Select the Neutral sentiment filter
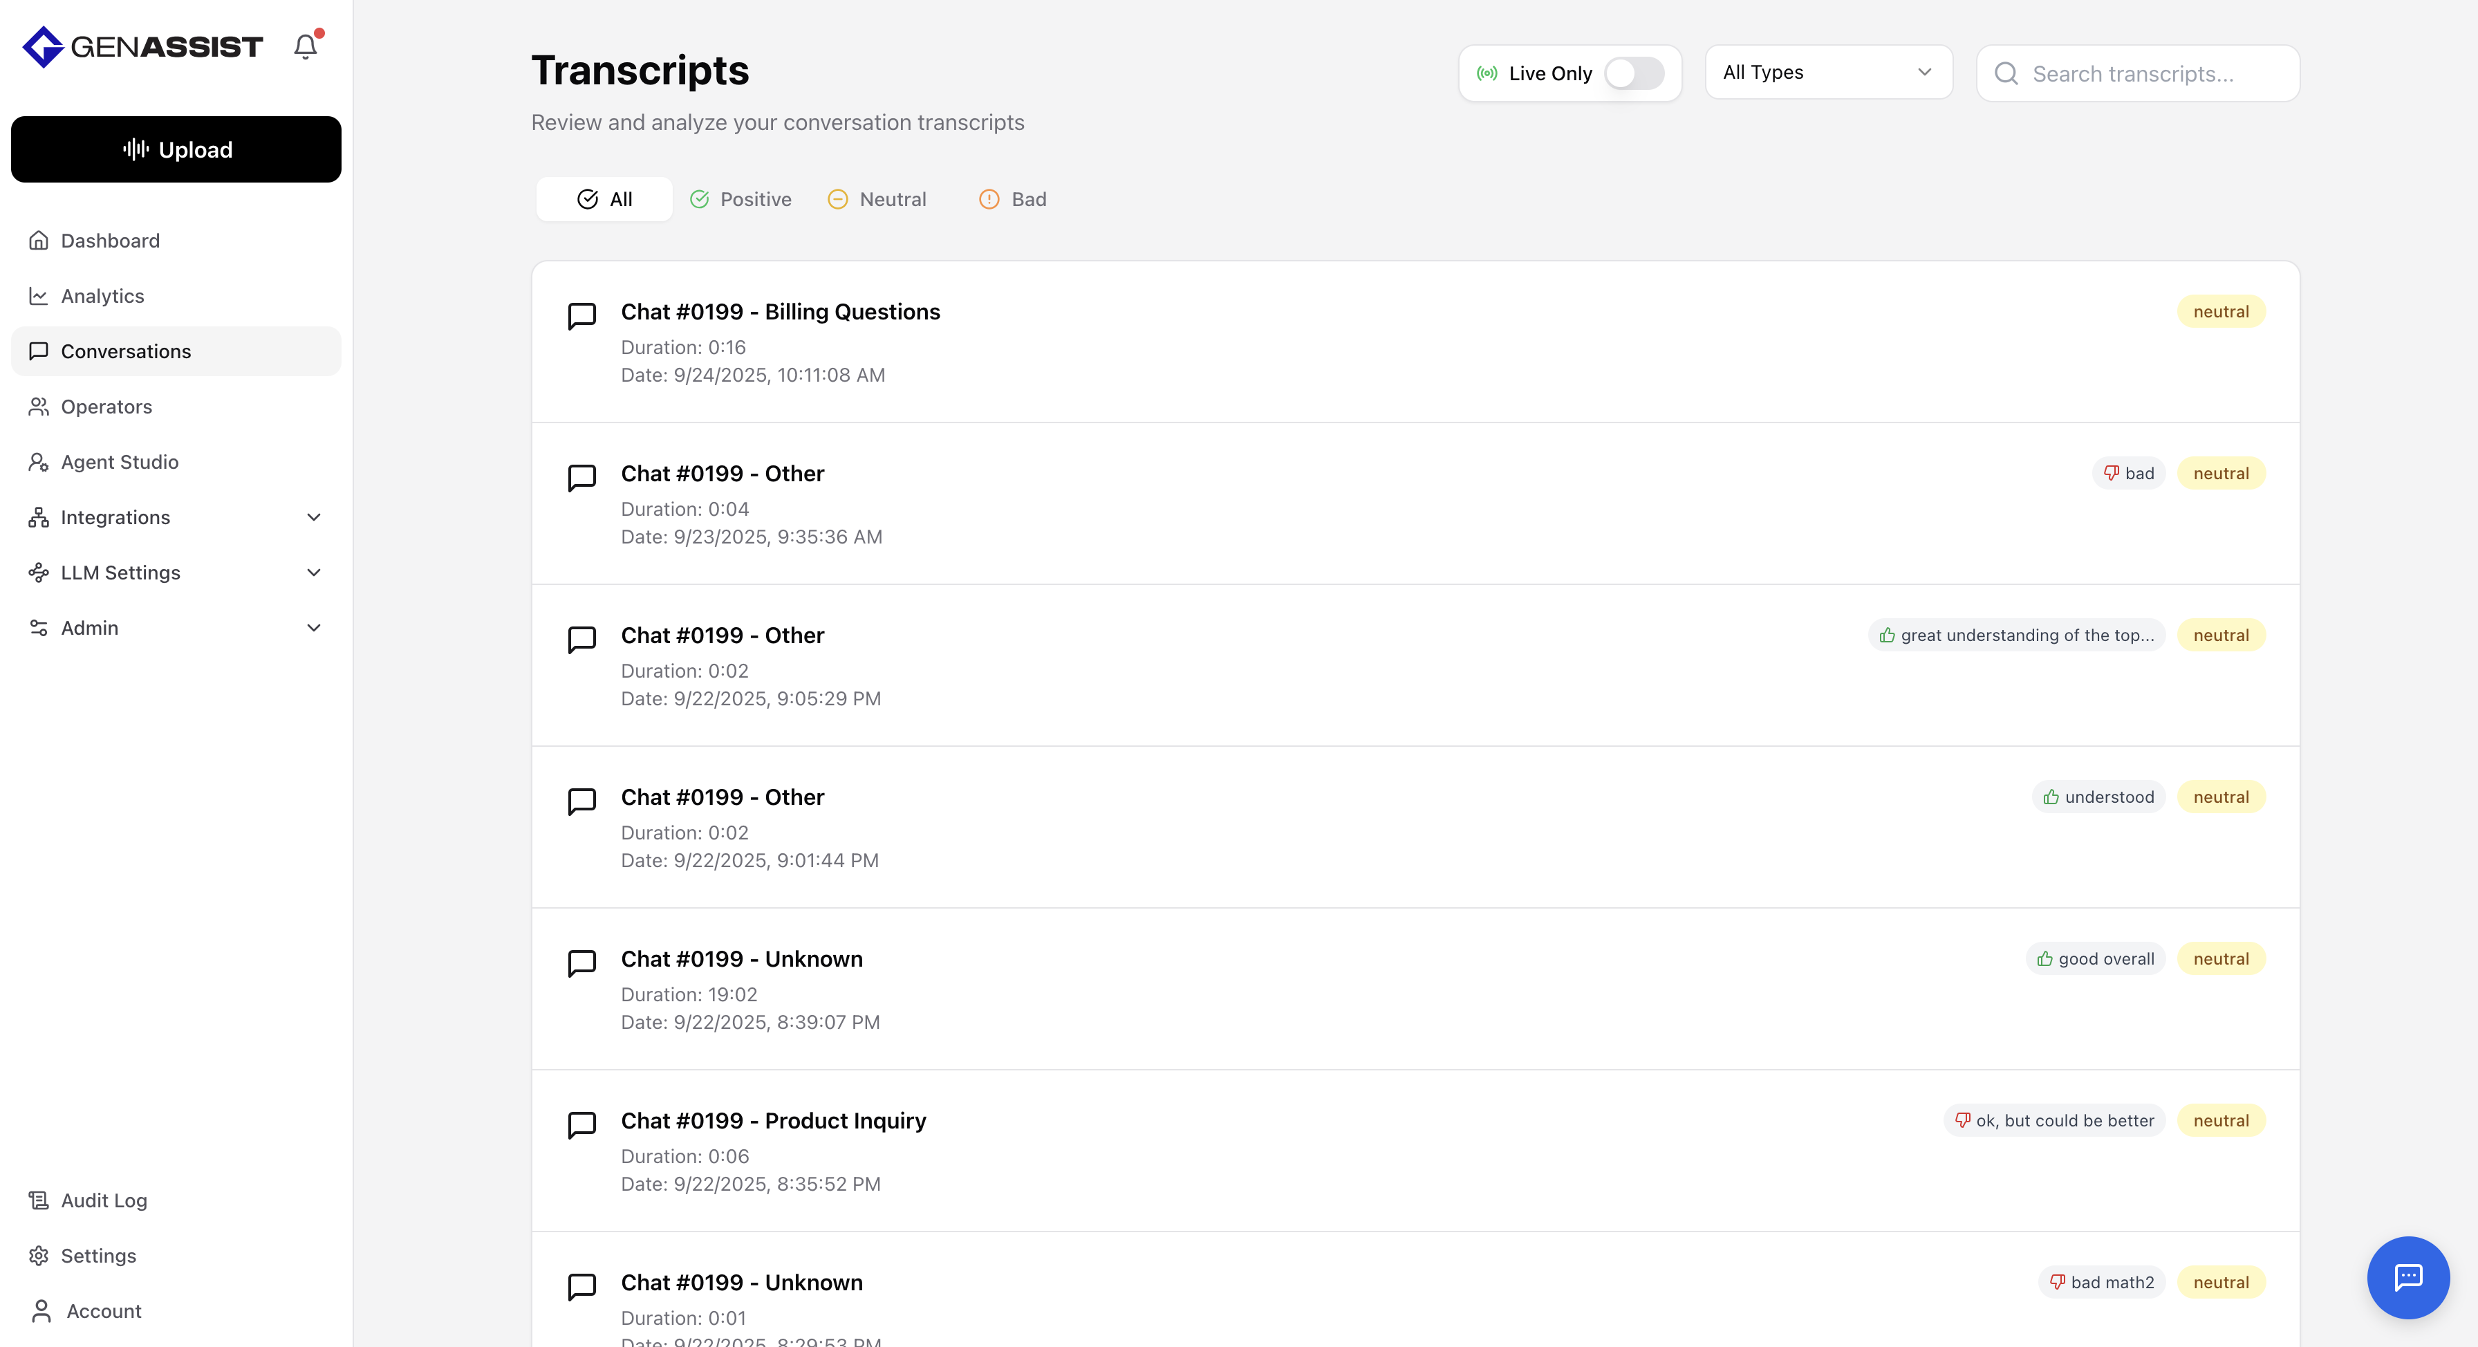Image resolution: width=2478 pixels, height=1347 pixels. click(877, 199)
